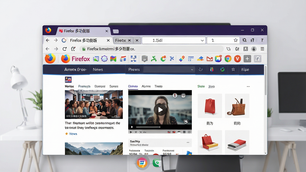Screen dimensions: 306x172
Task: Open the red tote bag product
Action: coord(210,106)
